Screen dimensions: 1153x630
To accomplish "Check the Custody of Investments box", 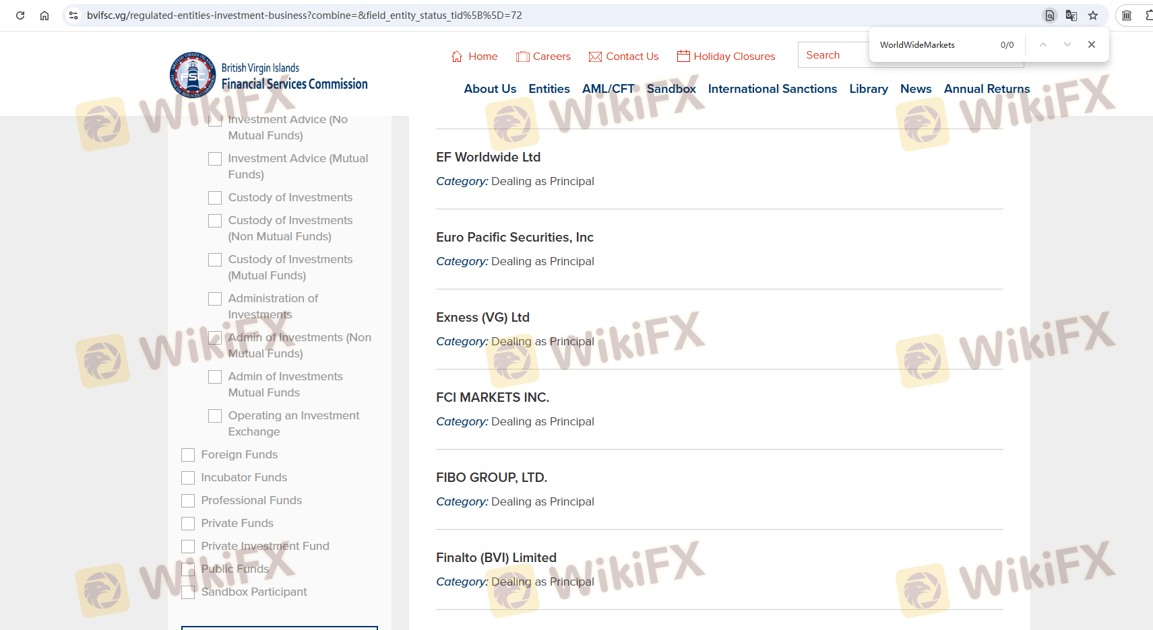I will pos(215,198).
